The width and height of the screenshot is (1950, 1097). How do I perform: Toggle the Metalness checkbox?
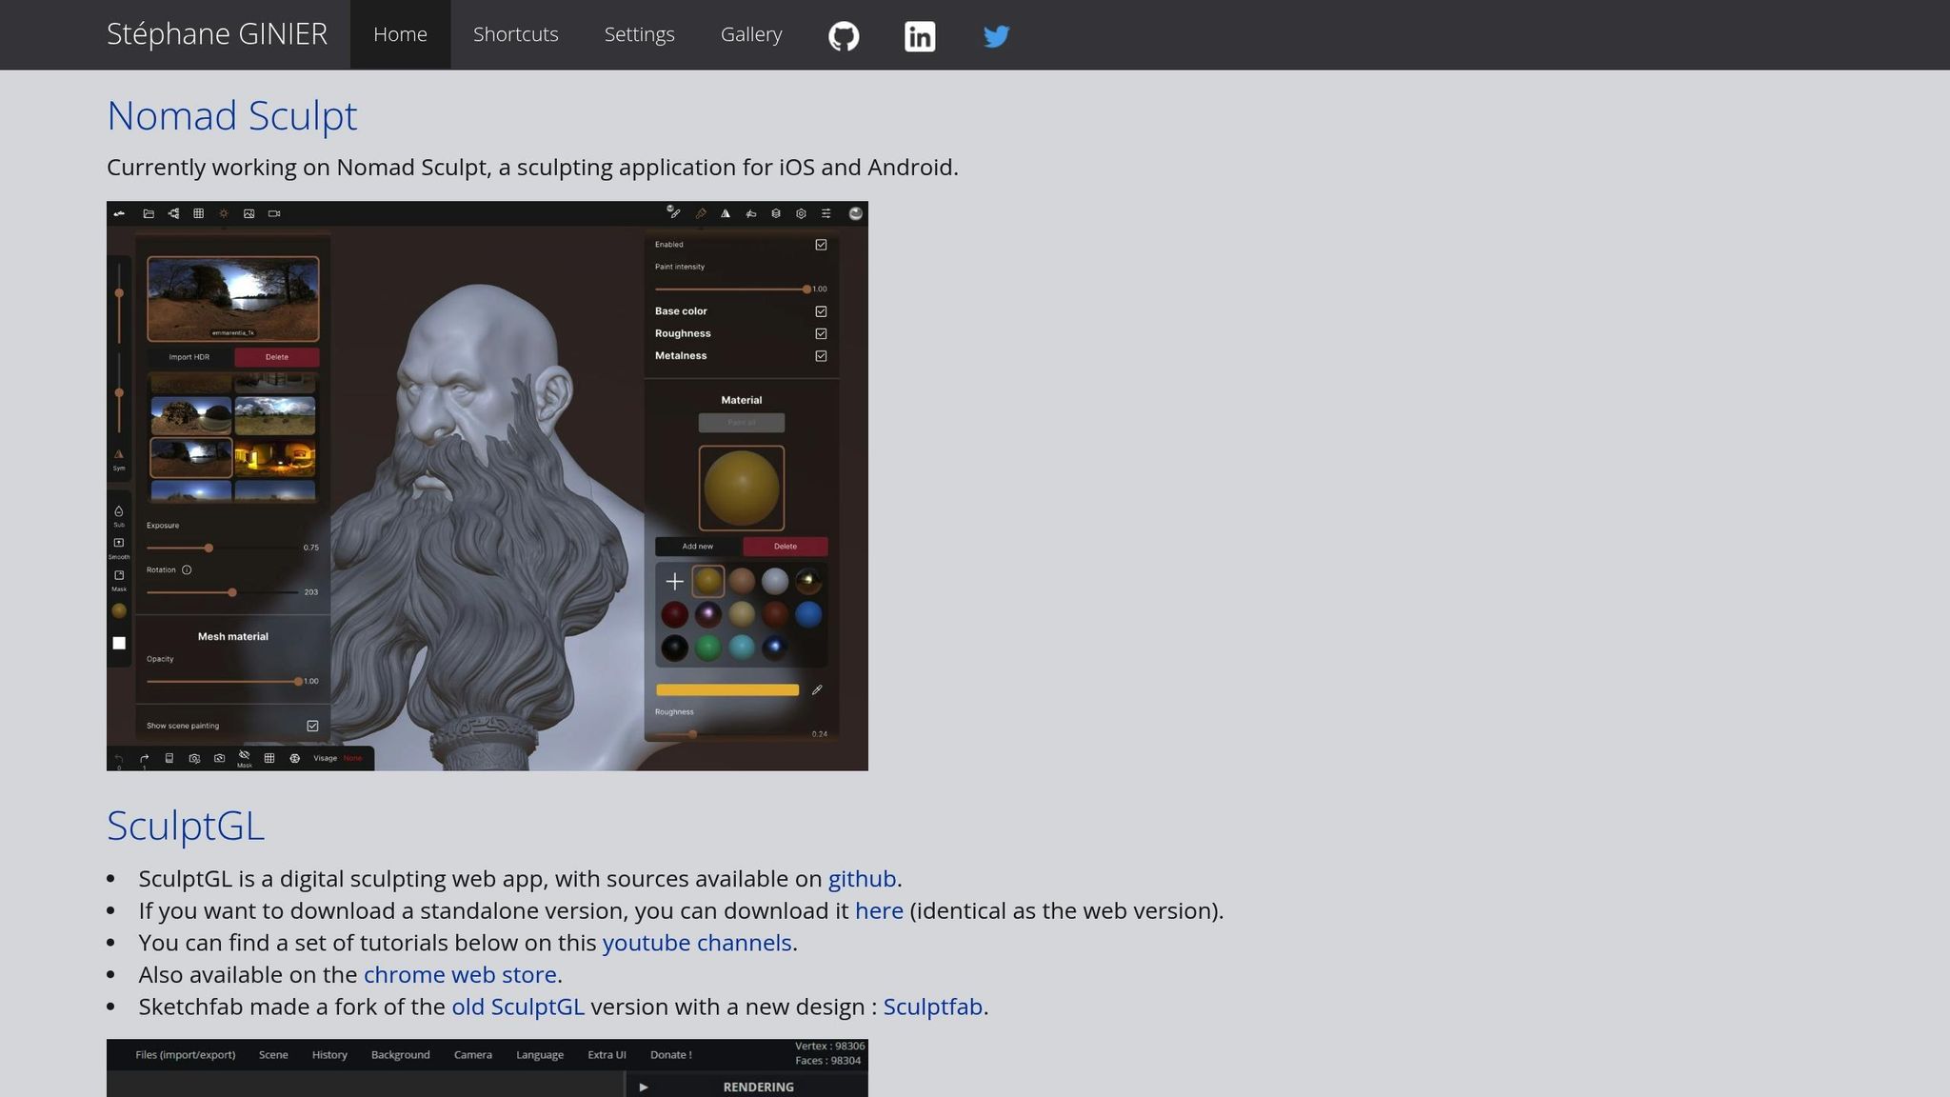(821, 356)
